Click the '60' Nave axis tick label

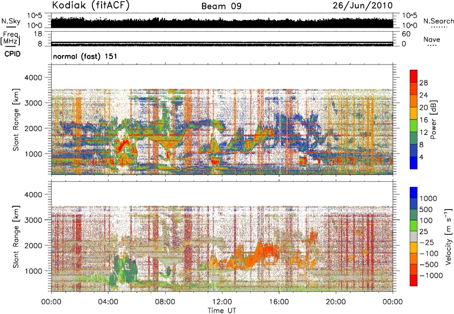point(406,34)
